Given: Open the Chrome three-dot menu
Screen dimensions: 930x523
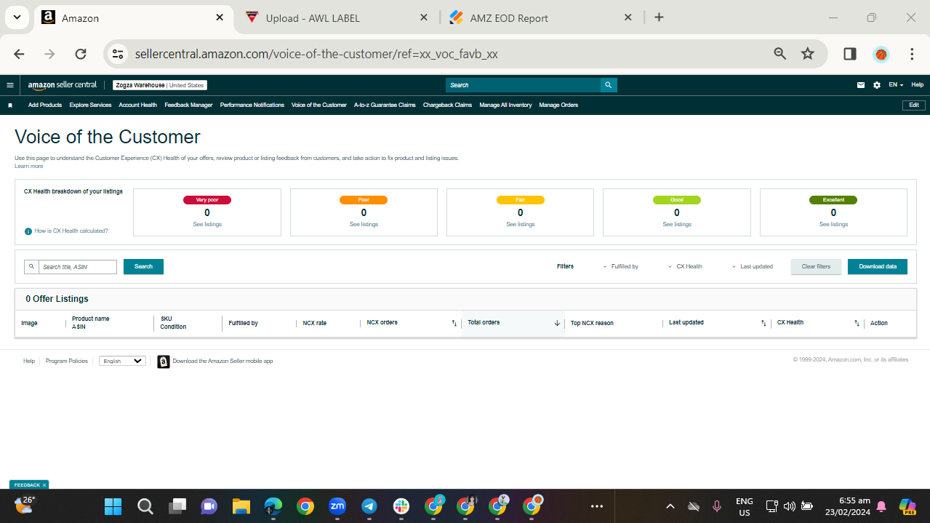Looking at the screenshot, I should click(912, 54).
